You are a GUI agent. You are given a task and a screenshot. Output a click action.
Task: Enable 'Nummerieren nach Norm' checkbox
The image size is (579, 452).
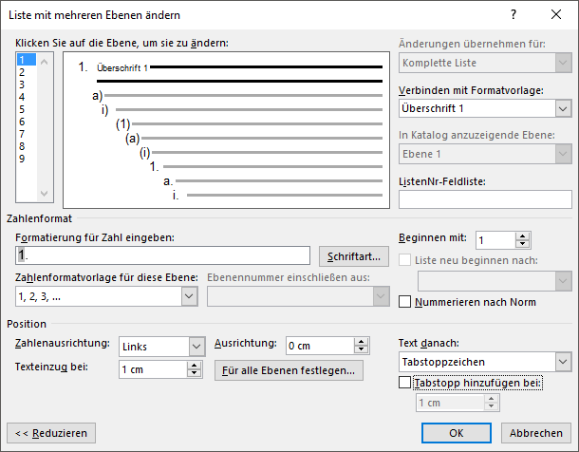coord(406,302)
